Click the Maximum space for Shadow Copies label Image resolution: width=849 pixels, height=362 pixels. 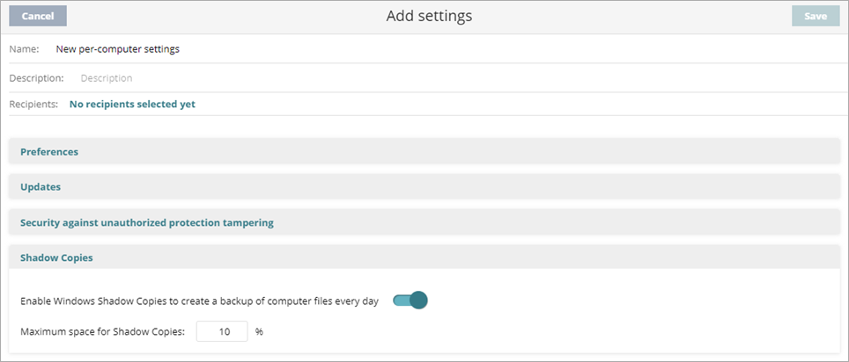[x=103, y=332]
